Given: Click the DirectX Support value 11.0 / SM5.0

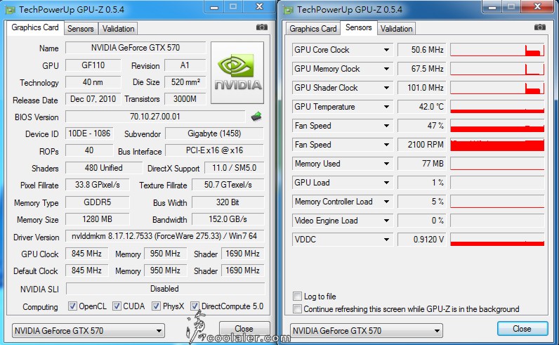Looking at the screenshot, I should 235,168.
